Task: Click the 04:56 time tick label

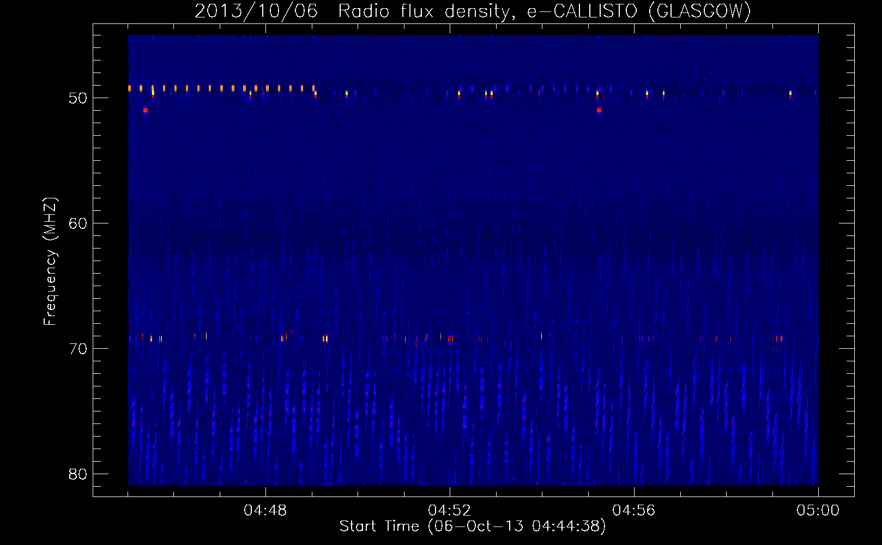Action: (634, 511)
